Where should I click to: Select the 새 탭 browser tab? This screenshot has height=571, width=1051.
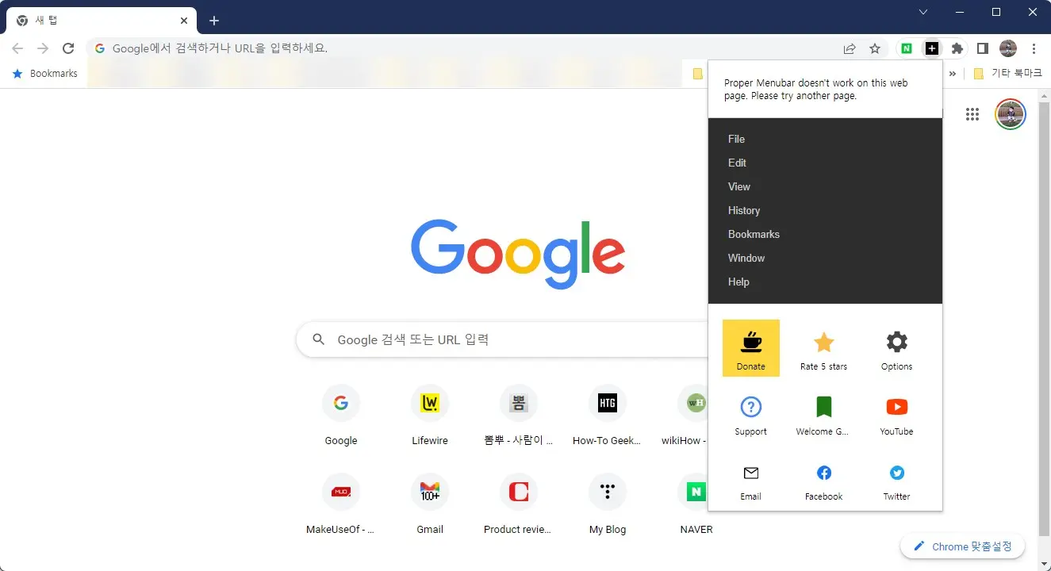[x=102, y=21]
